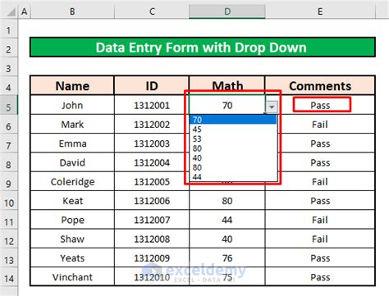Click the 'Comments' header cell
Screen dimensions: 389x296
(320, 86)
